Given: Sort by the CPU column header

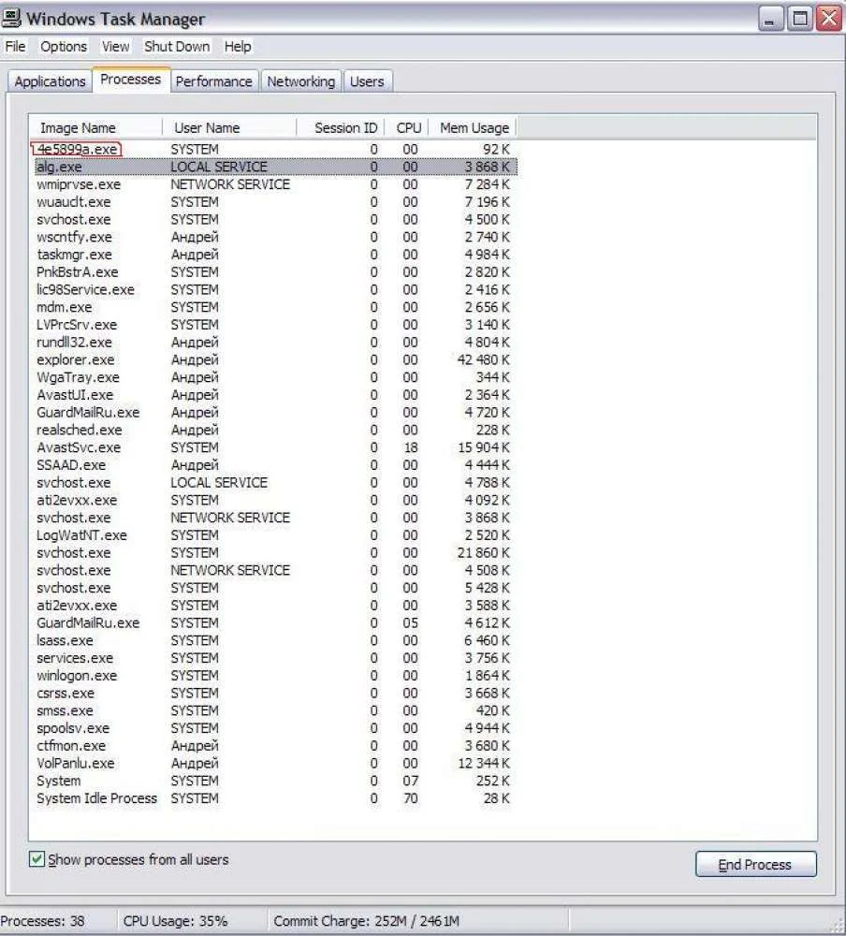Looking at the screenshot, I should [407, 127].
